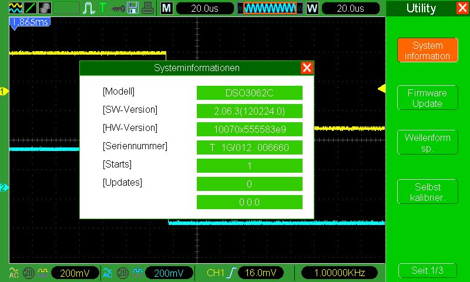The height and width of the screenshot is (282, 470).
Task: Click serial number field T 1G/012 006660
Action: click(249, 147)
